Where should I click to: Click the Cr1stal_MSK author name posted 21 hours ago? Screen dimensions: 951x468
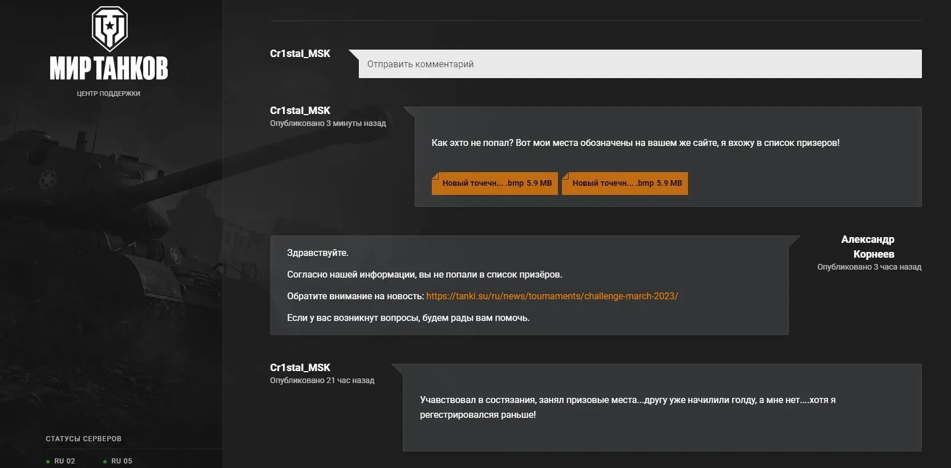click(x=300, y=368)
